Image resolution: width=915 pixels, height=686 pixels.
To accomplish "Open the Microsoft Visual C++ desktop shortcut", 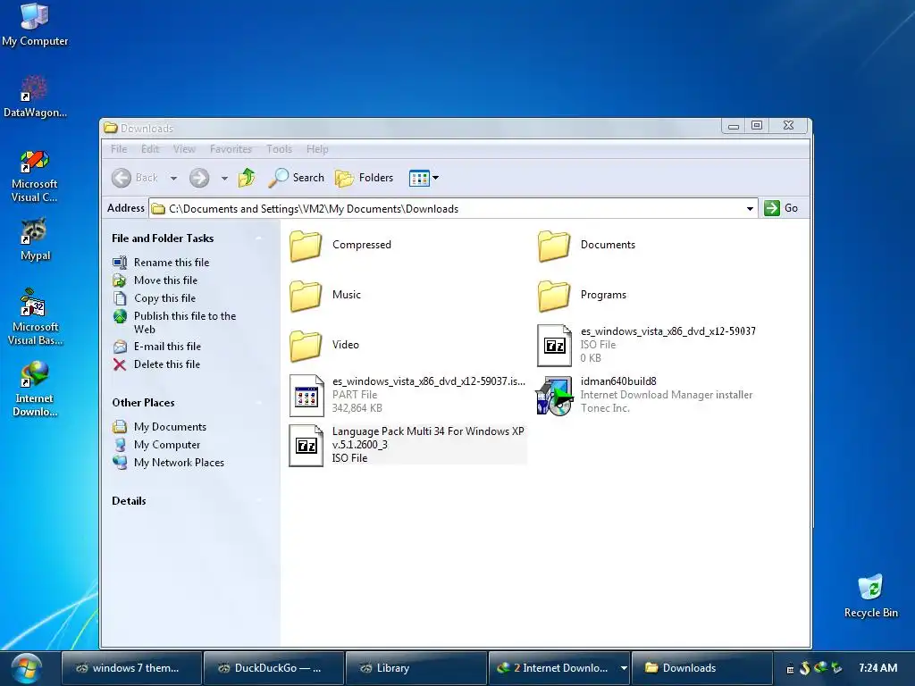I will (35, 176).
